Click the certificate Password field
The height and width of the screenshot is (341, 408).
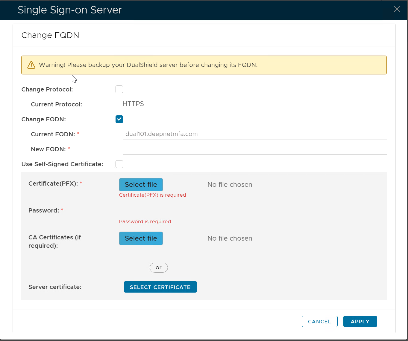(x=249, y=211)
